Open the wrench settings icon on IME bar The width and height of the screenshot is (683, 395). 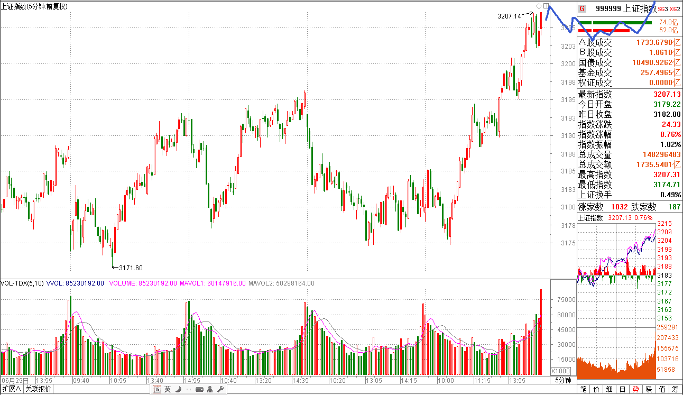coord(220,390)
